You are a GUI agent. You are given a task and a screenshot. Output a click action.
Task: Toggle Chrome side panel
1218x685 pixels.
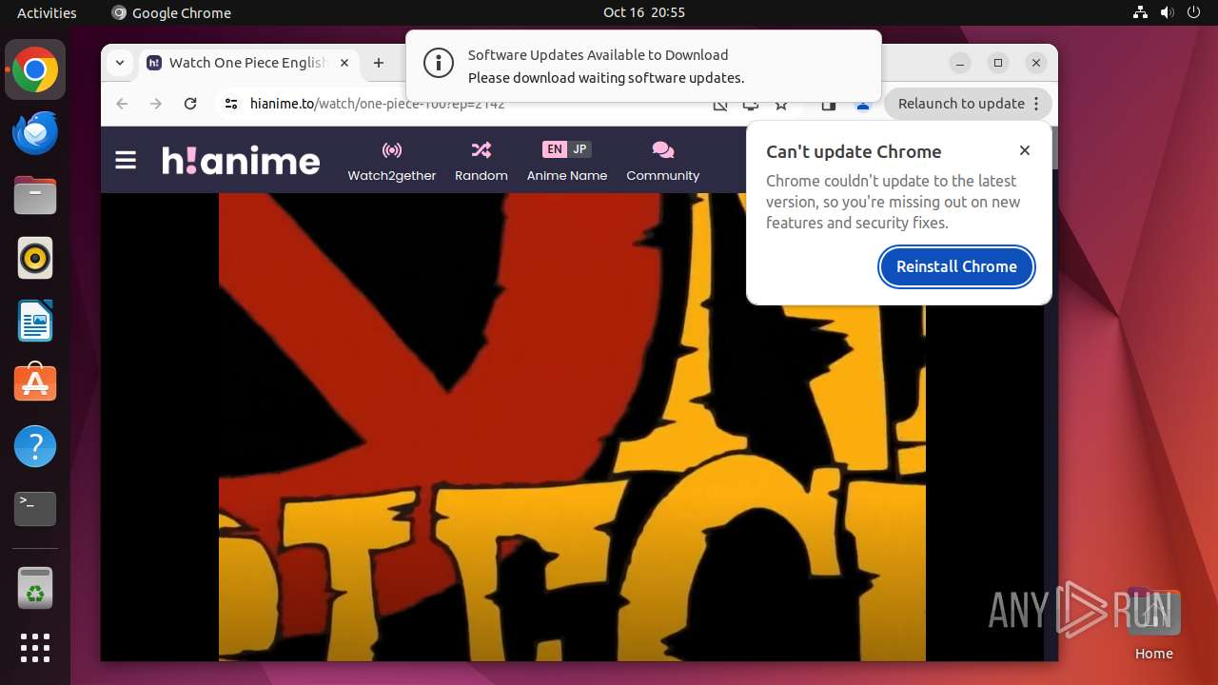click(x=829, y=106)
